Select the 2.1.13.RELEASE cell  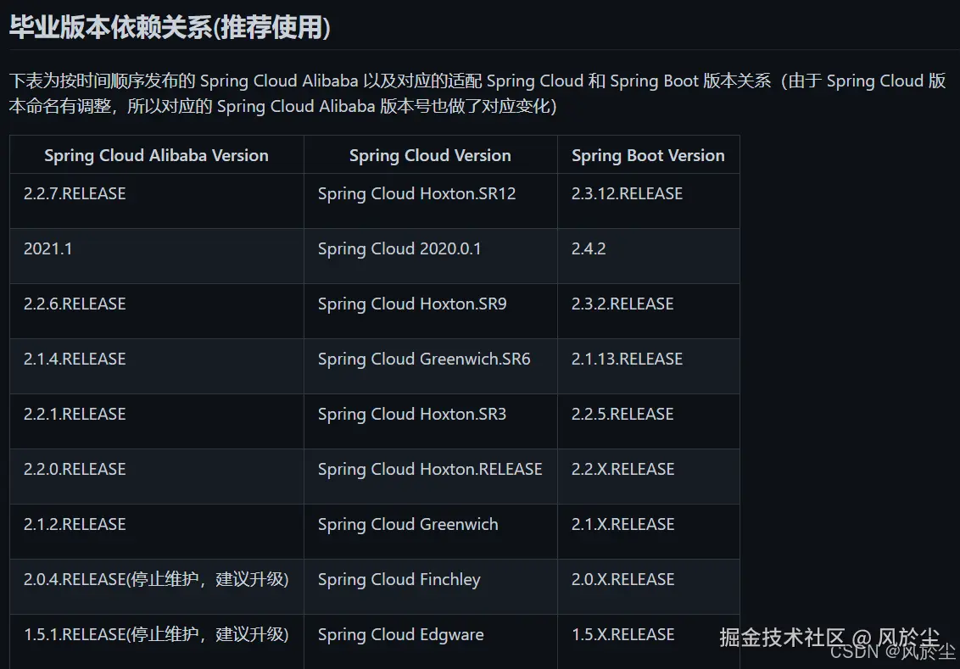point(627,360)
